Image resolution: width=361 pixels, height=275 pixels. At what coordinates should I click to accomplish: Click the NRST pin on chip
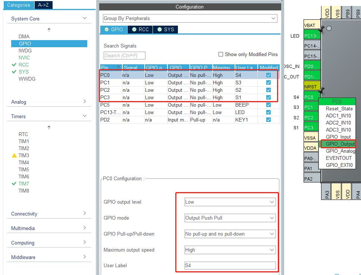[x=312, y=87]
